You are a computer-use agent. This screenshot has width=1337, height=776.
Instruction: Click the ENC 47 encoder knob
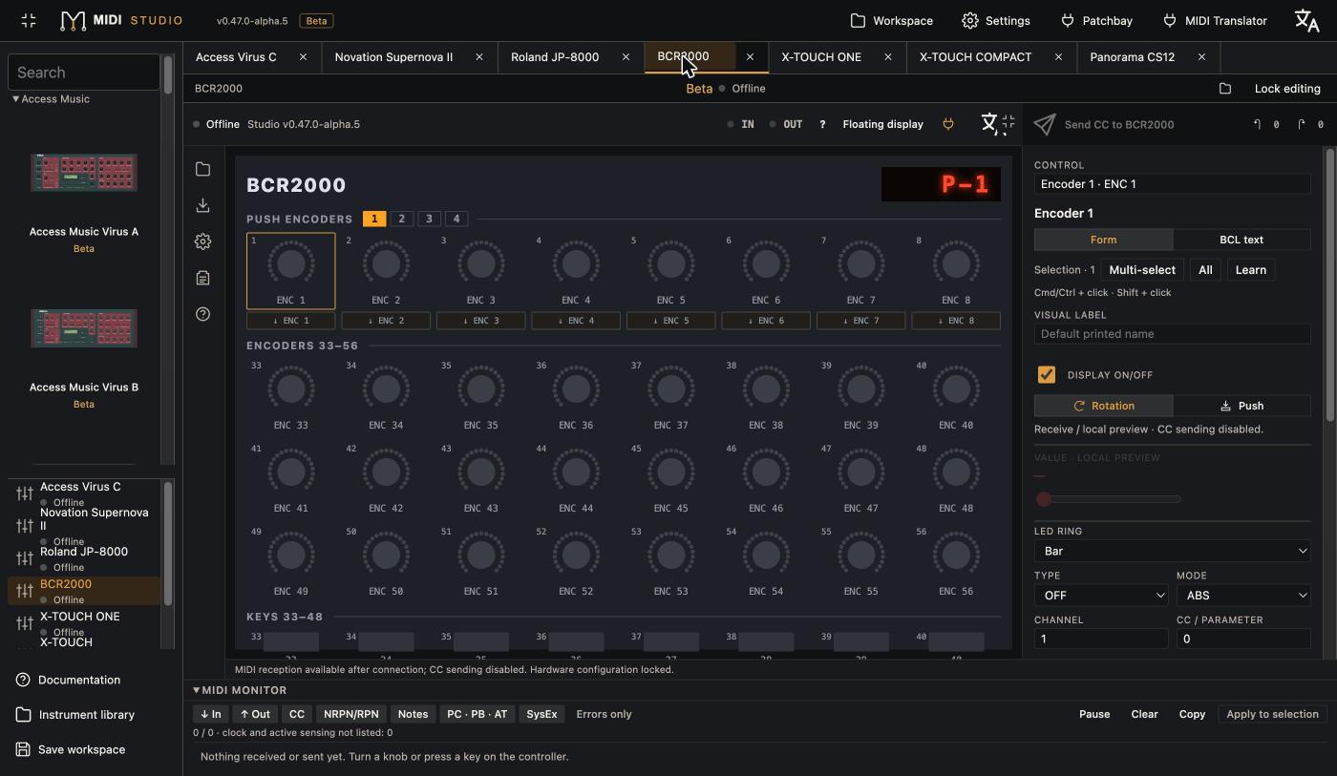(x=860, y=472)
